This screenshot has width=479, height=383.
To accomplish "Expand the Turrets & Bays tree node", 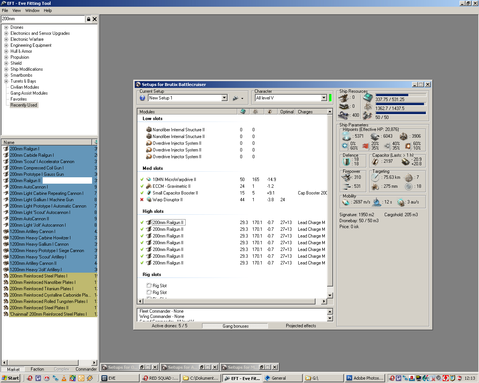I will [x=6, y=81].
